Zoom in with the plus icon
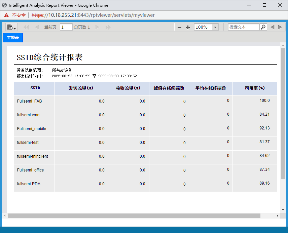This screenshot has width=288, height=233. (x=188, y=27)
